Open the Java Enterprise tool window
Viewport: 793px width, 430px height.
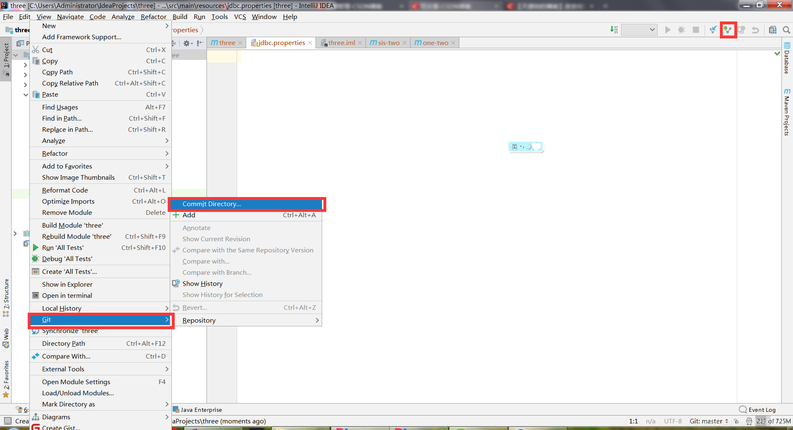click(x=197, y=410)
